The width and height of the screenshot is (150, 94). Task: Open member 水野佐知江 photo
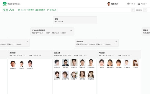[x=110, y=63]
